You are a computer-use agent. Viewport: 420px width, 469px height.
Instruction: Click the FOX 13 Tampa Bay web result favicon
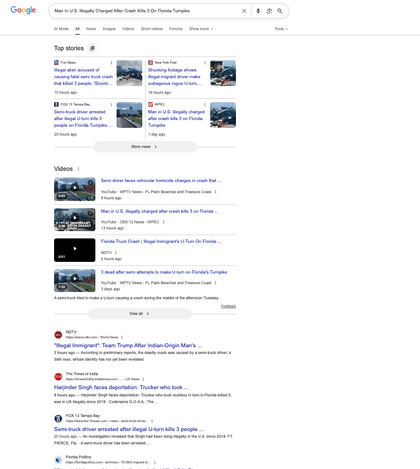(x=58, y=418)
